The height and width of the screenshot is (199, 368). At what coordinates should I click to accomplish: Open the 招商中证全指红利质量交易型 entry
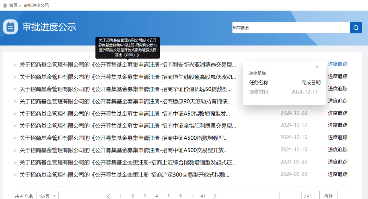[128, 126]
